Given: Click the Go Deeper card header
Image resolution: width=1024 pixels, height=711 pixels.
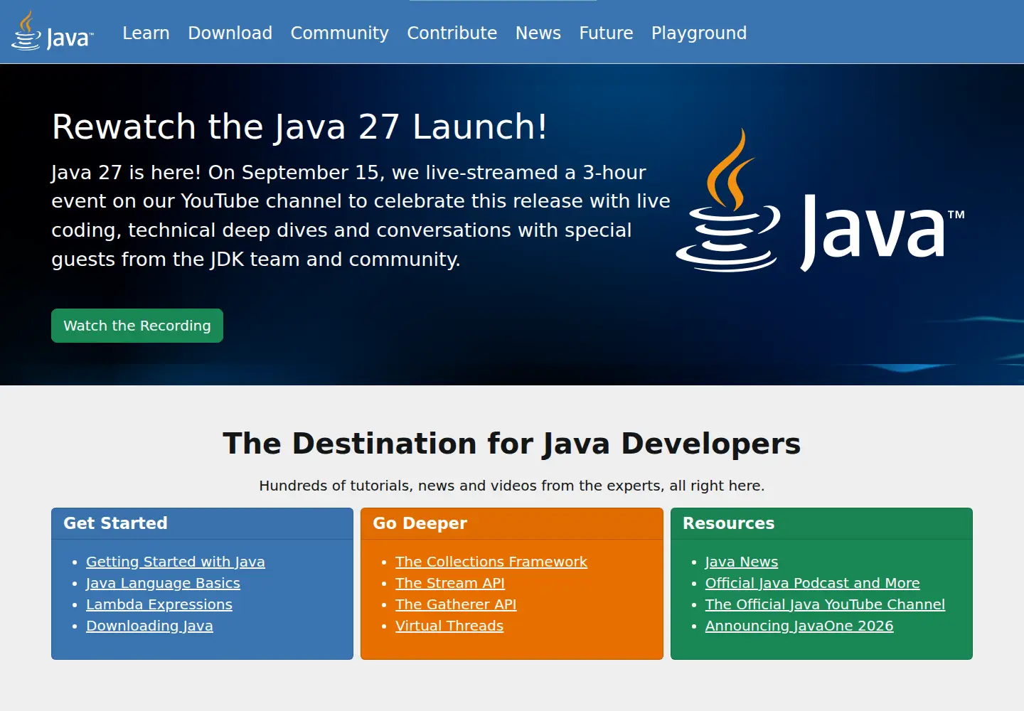Looking at the screenshot, I should click(x=512, y=523).
